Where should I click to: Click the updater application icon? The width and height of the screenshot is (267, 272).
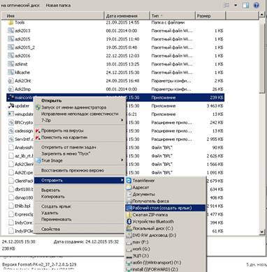tap(10, 106)
